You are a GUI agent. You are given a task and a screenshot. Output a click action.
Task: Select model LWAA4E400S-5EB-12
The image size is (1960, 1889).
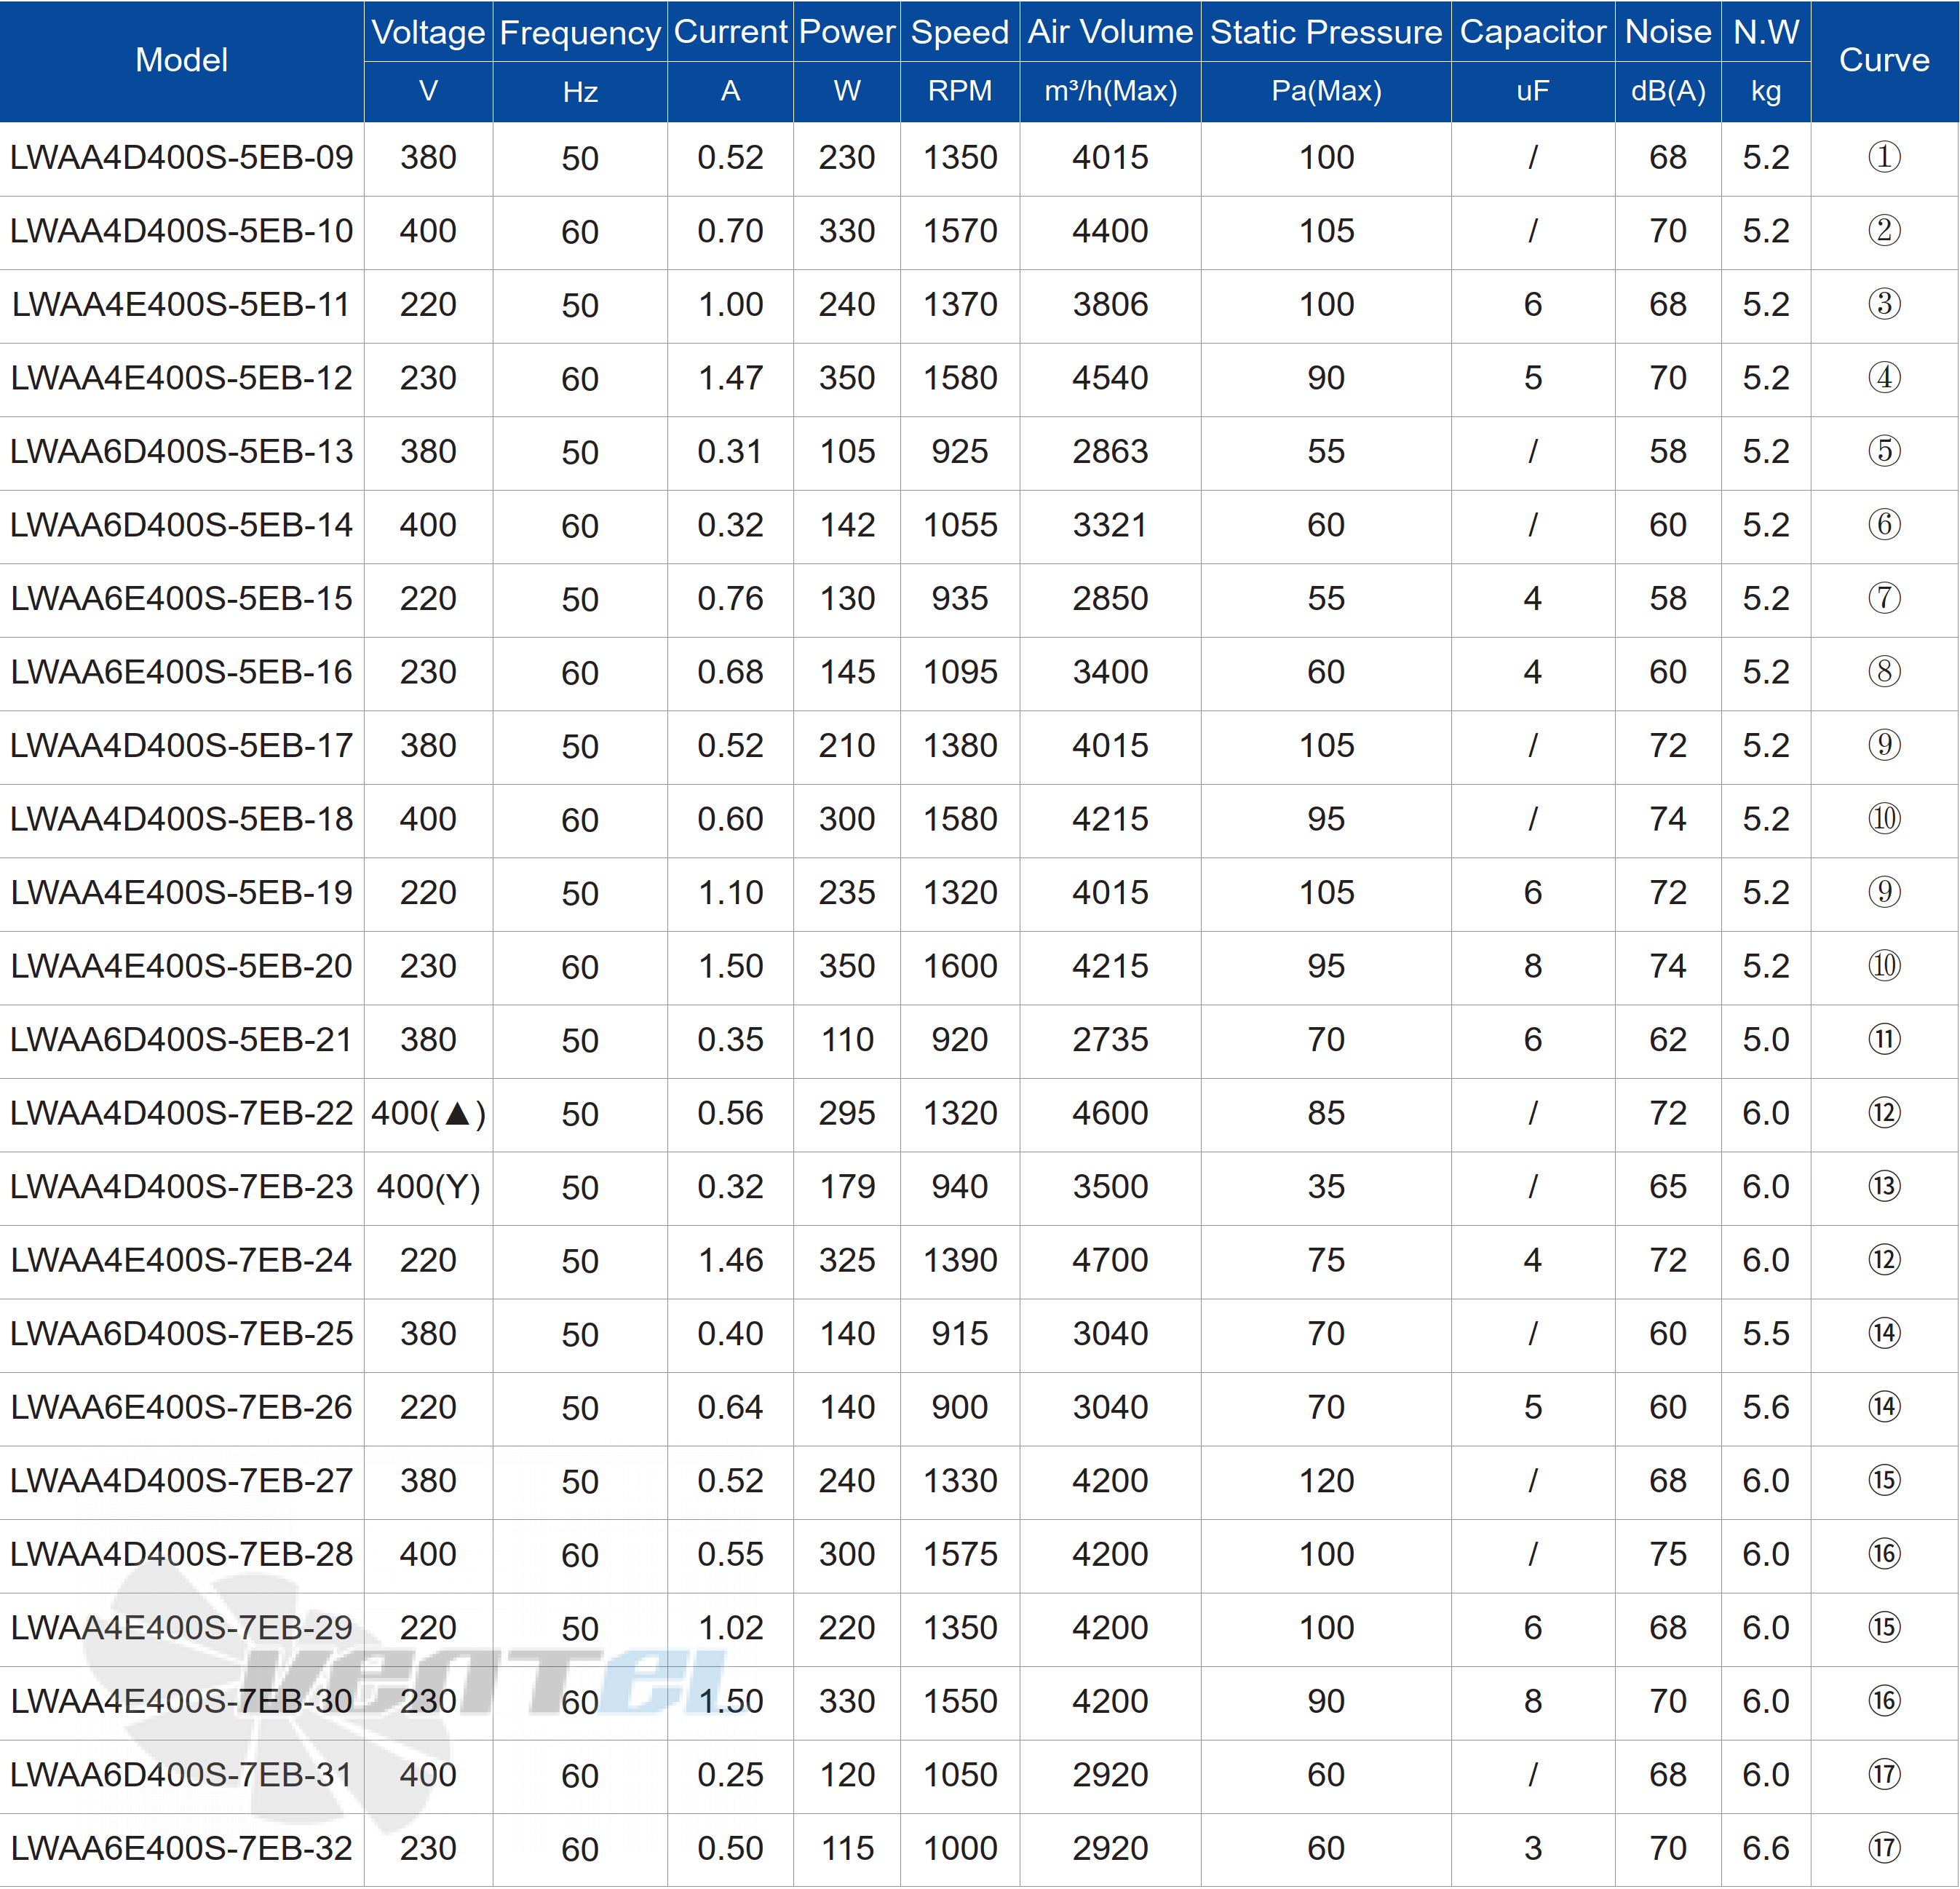(181, 378)
